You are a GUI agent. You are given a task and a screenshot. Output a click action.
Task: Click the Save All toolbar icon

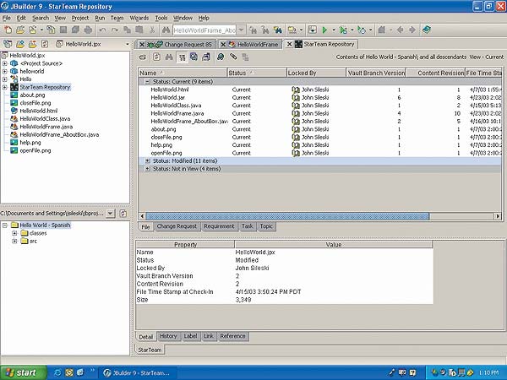(x=76, y=30)
